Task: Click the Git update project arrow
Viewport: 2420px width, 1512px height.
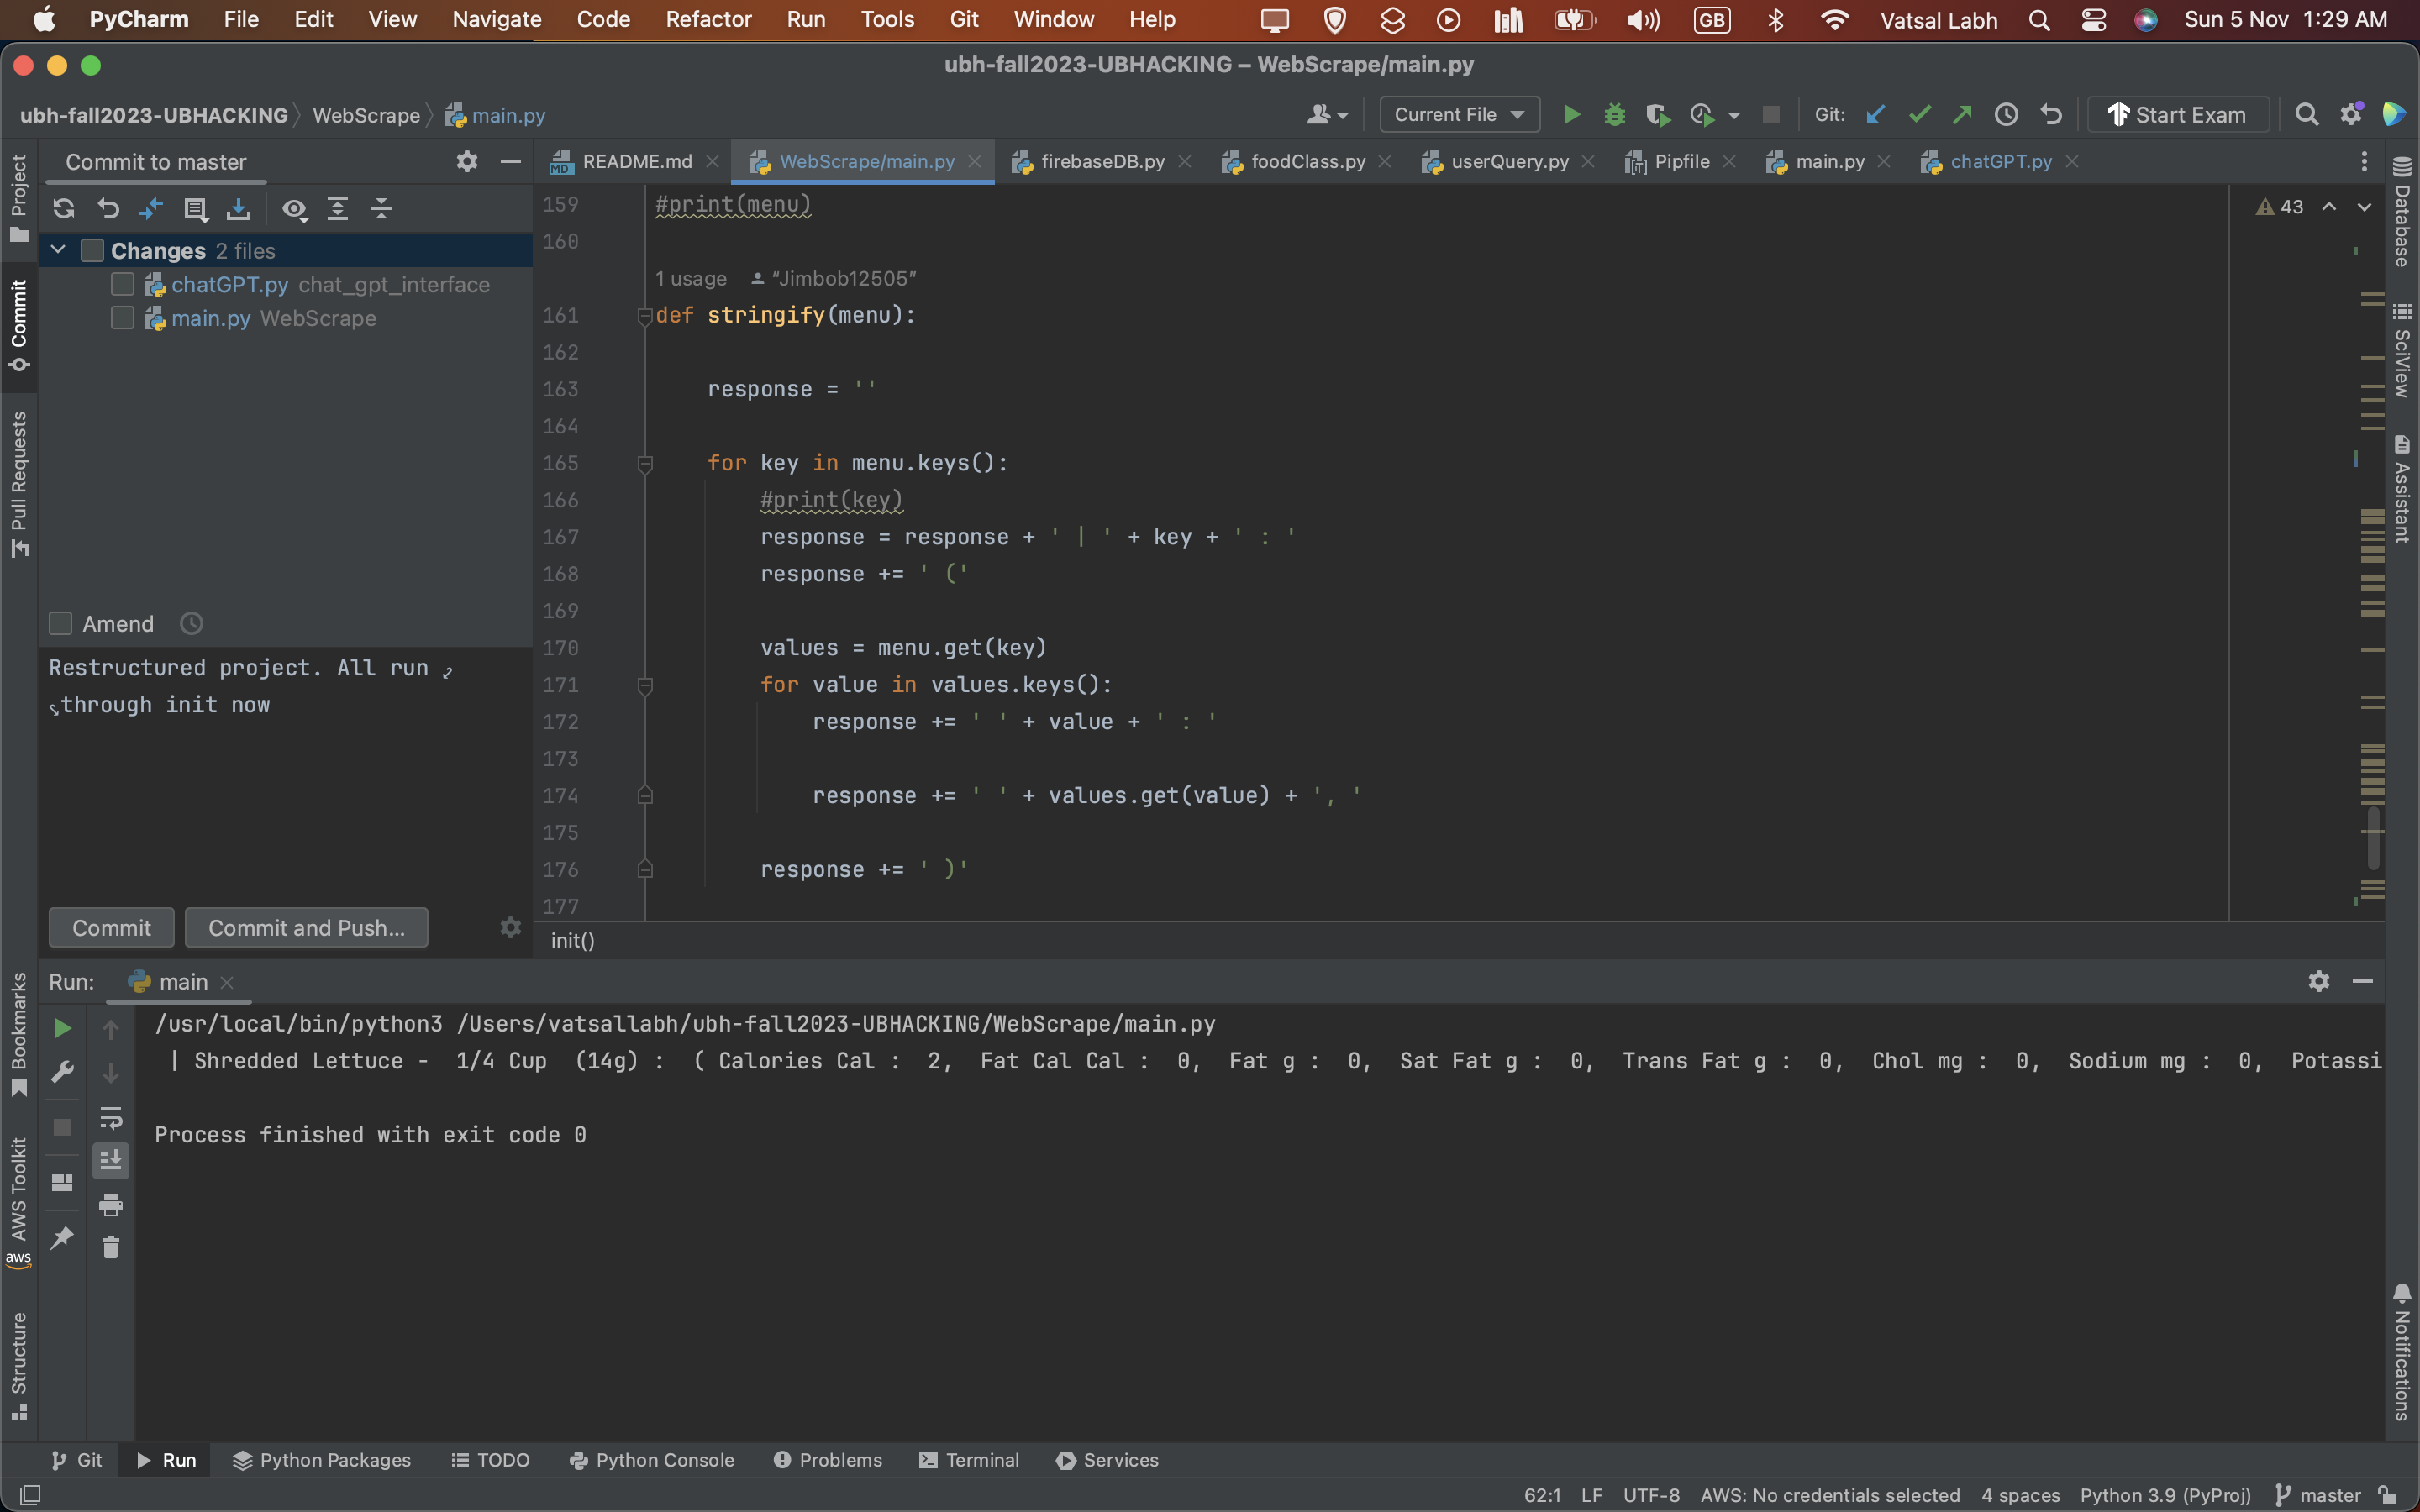Action: [x=1876, y=115]
